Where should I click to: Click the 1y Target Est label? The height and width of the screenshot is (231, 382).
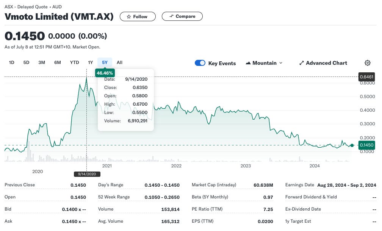pyautogui.click(x=298, y=221)
